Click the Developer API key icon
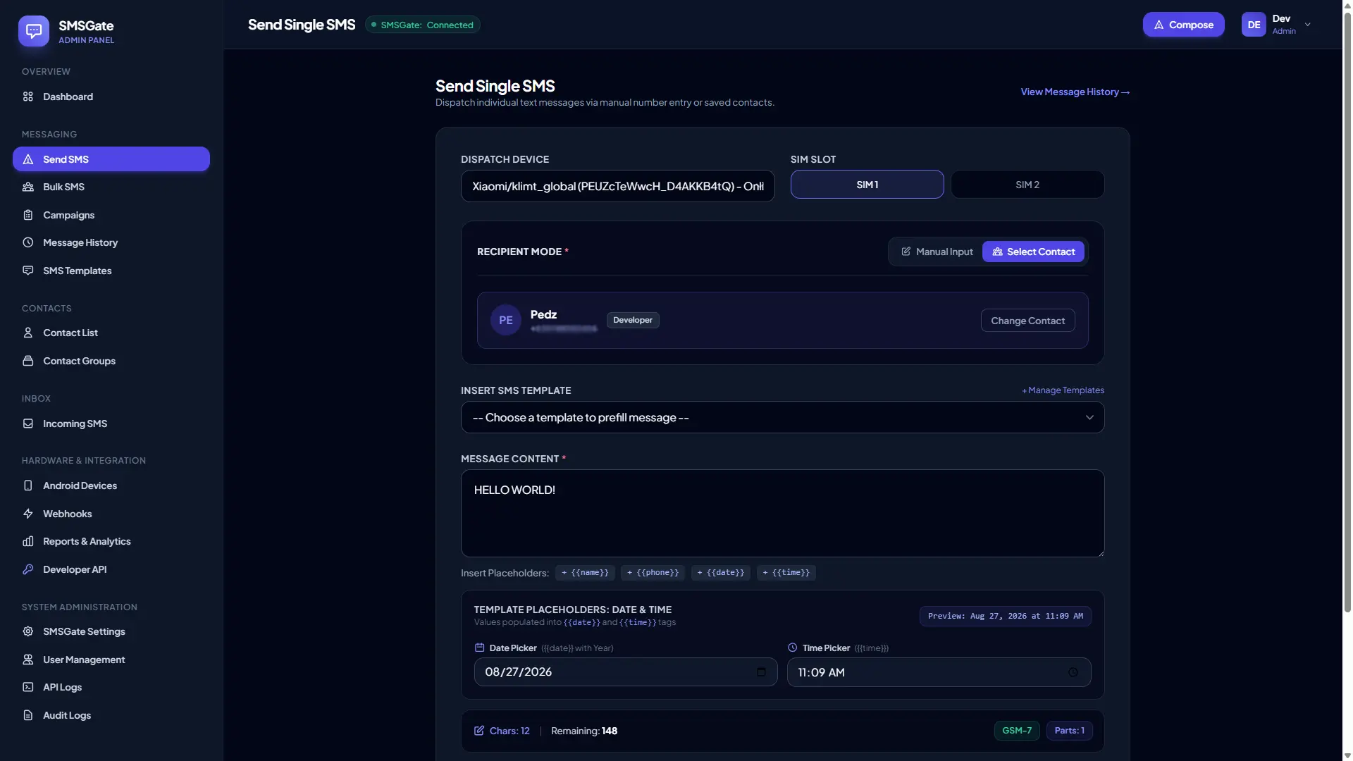Screen dimensions: 1353x761 [28, 569]
